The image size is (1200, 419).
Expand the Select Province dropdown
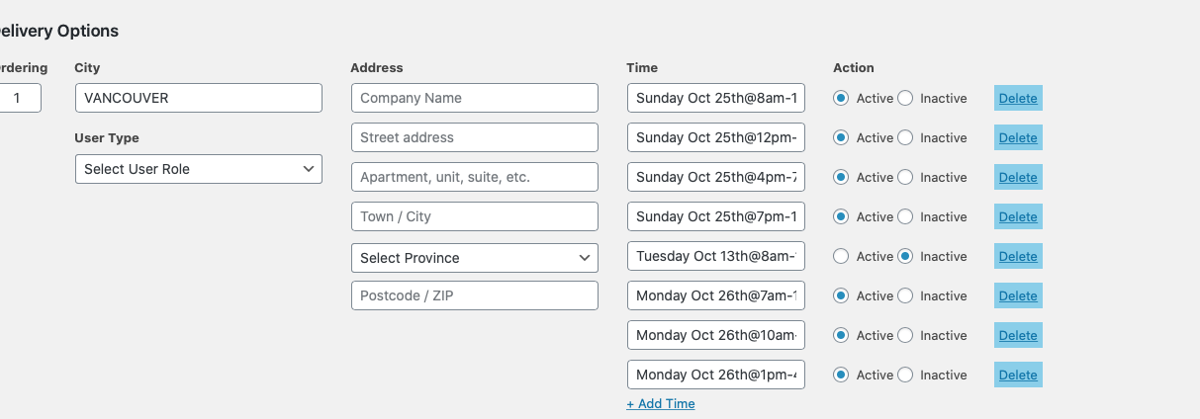(x=474, y=258)
